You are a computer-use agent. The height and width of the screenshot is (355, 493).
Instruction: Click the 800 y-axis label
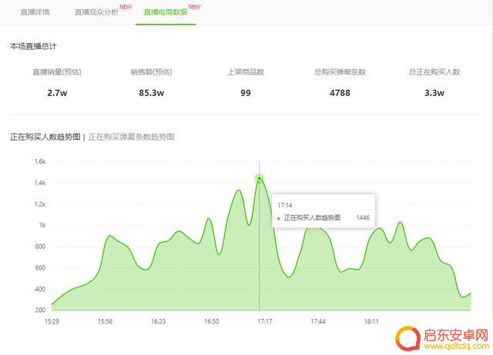(x=40, y=247)
